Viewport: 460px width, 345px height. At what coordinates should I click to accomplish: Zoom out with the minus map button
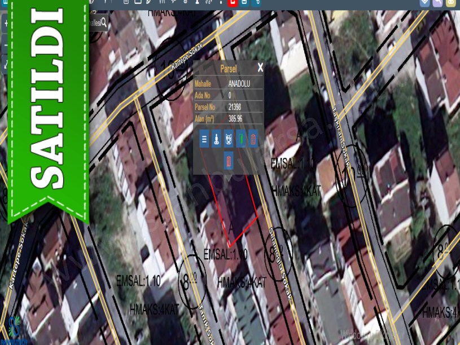pos(5,44)
